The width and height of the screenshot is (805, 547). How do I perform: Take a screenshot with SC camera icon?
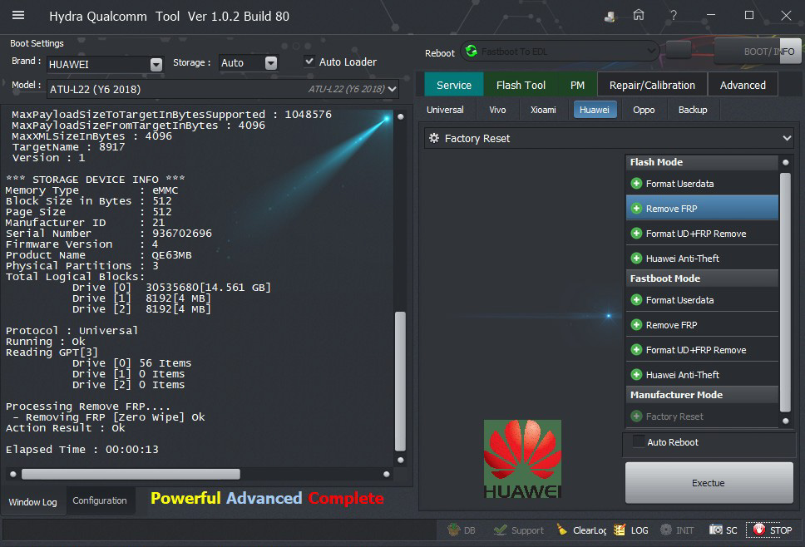click(716, 530)
